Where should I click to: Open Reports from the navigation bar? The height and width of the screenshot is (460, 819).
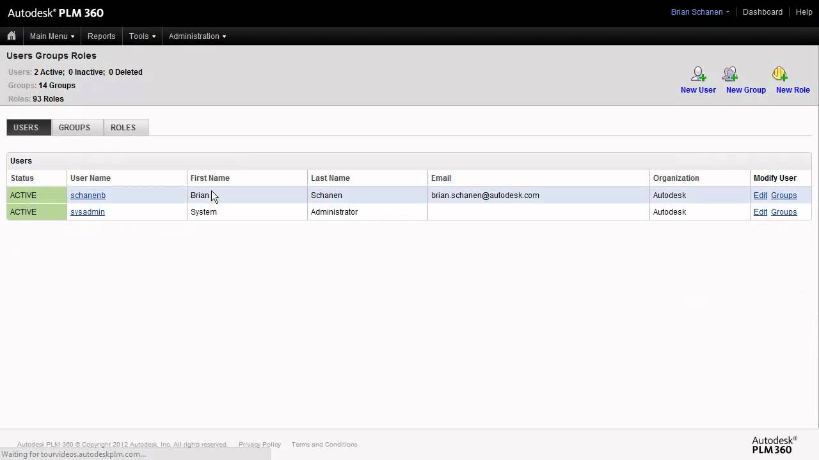tap(101, 36)
